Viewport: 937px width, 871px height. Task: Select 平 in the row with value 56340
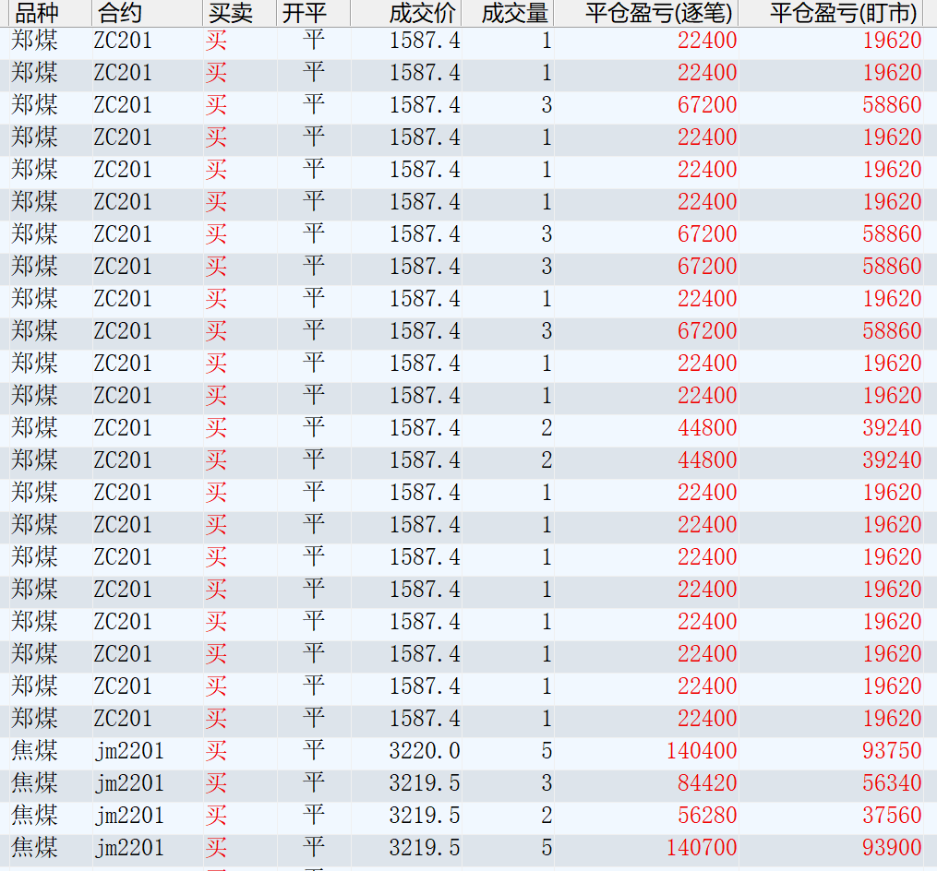pos(314,783)
